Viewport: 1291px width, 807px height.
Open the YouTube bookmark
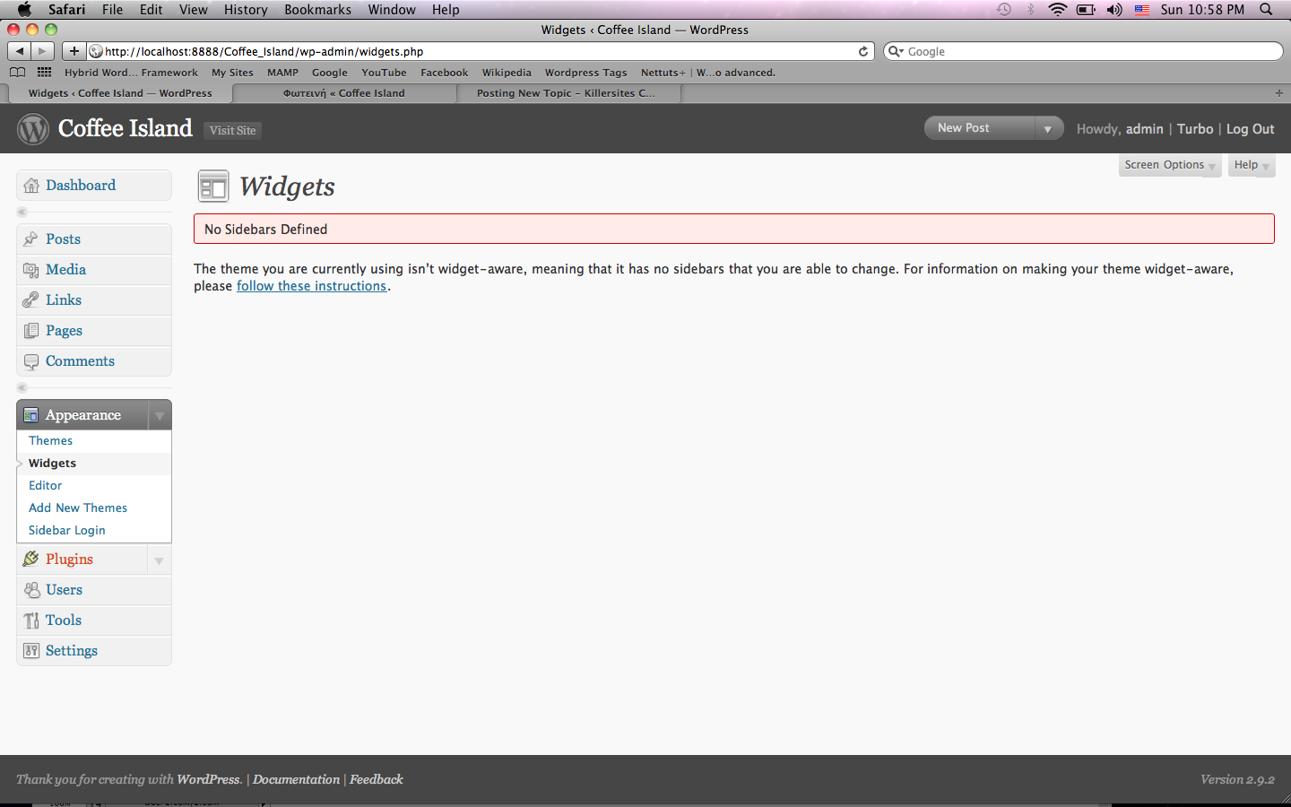click(x=384, y=73)
